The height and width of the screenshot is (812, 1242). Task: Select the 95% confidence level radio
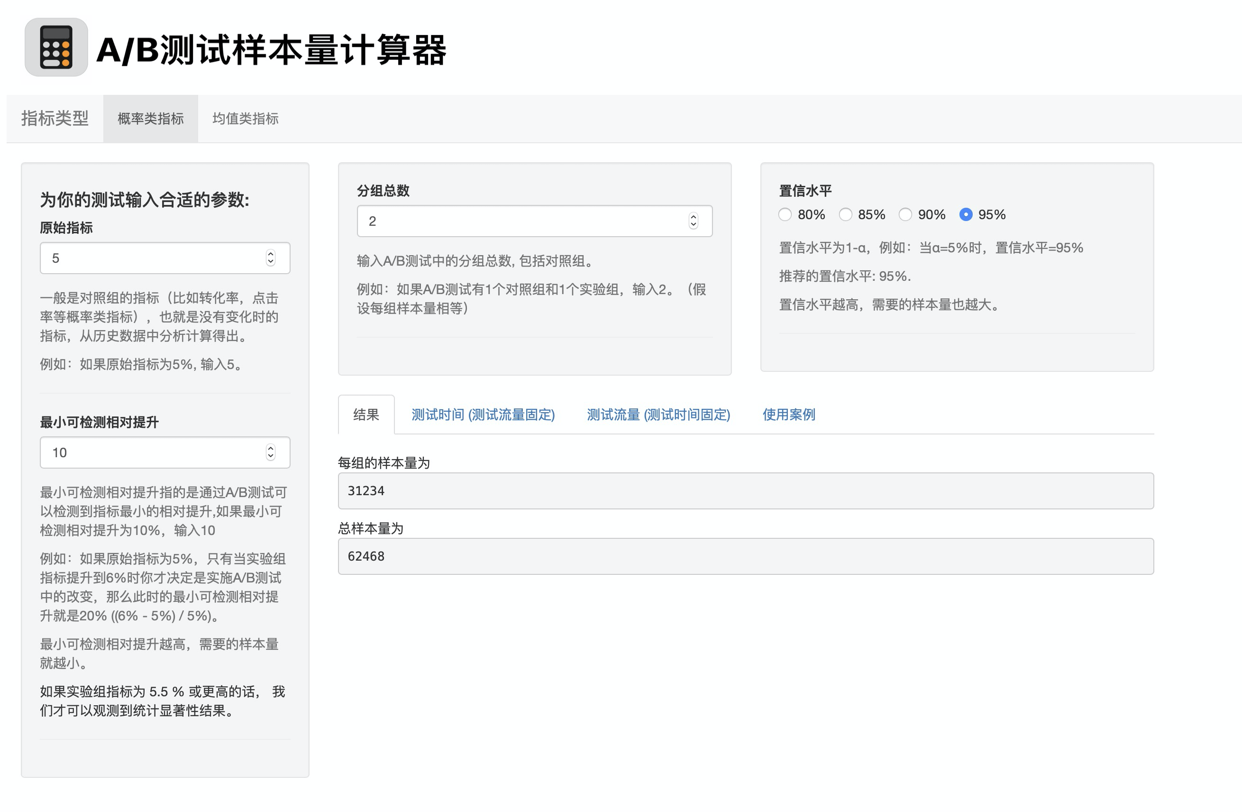[966, 214]
